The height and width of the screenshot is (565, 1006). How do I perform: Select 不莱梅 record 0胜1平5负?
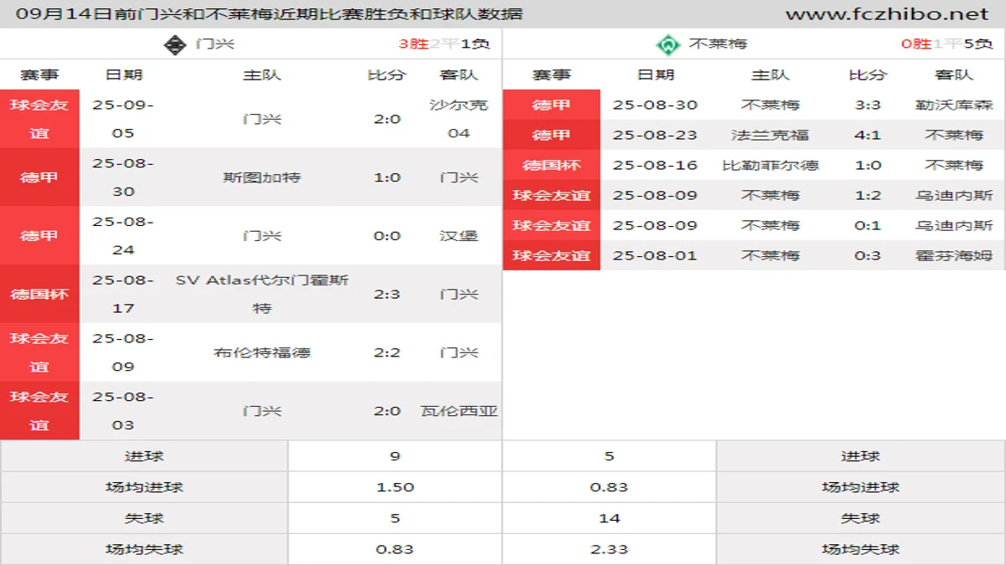tap(947, 44)
